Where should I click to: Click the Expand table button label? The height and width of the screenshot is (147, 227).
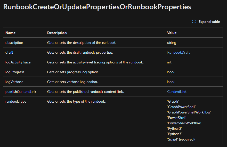pyautogui.click(x=209, y=22)
